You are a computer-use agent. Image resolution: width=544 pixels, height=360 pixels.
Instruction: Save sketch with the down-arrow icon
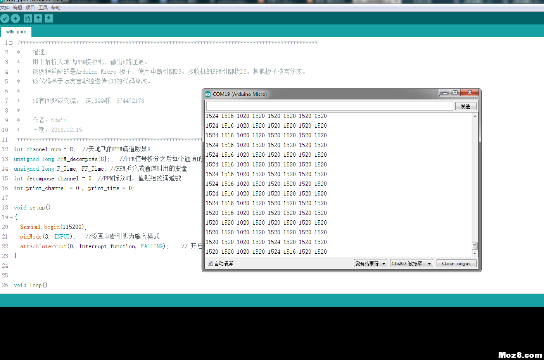[x=48, y=18]
